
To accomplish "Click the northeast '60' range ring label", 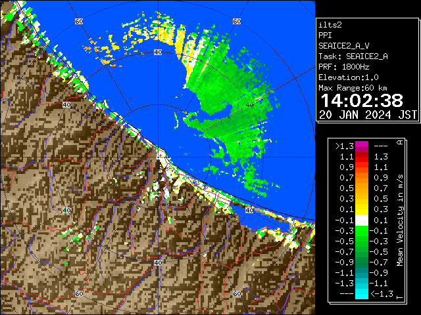I will [x=237, y=21].
